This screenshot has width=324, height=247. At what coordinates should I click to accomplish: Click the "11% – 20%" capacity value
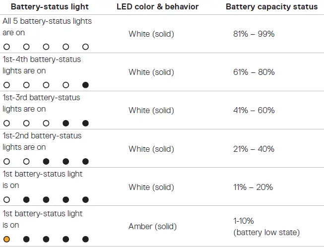[253, 187]
